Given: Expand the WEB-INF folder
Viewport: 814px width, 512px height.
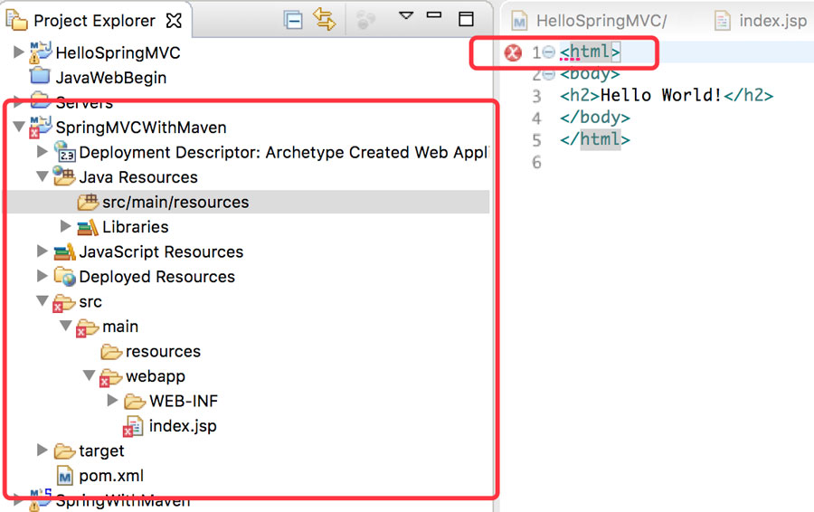Looking at the screenshot, I should pos(113,401).
